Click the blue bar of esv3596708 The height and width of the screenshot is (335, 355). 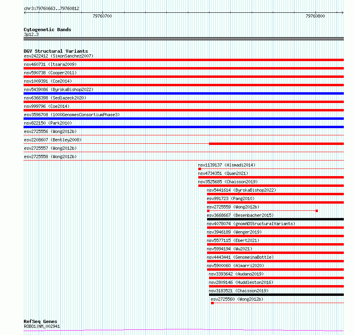click(183, 119)
